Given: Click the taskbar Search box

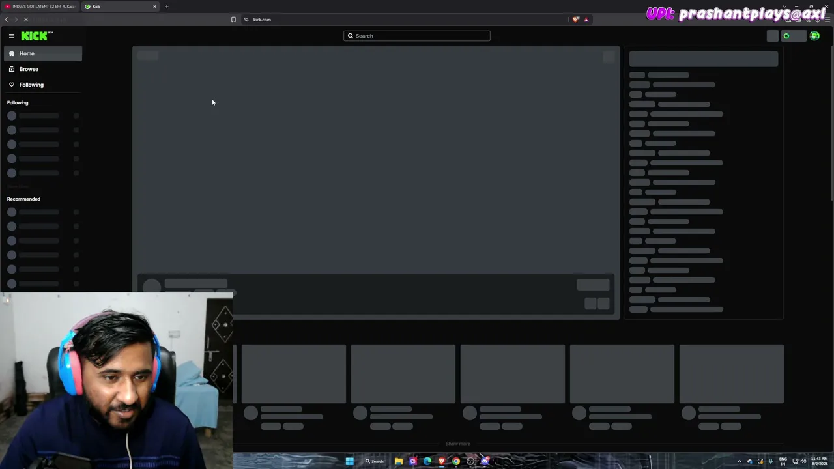Looking at the screenshot, I should (x=375, y=461).
